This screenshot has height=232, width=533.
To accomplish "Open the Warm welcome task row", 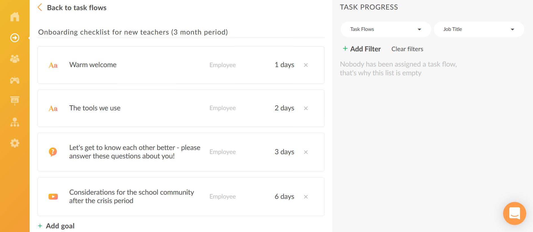I will 181,65.
